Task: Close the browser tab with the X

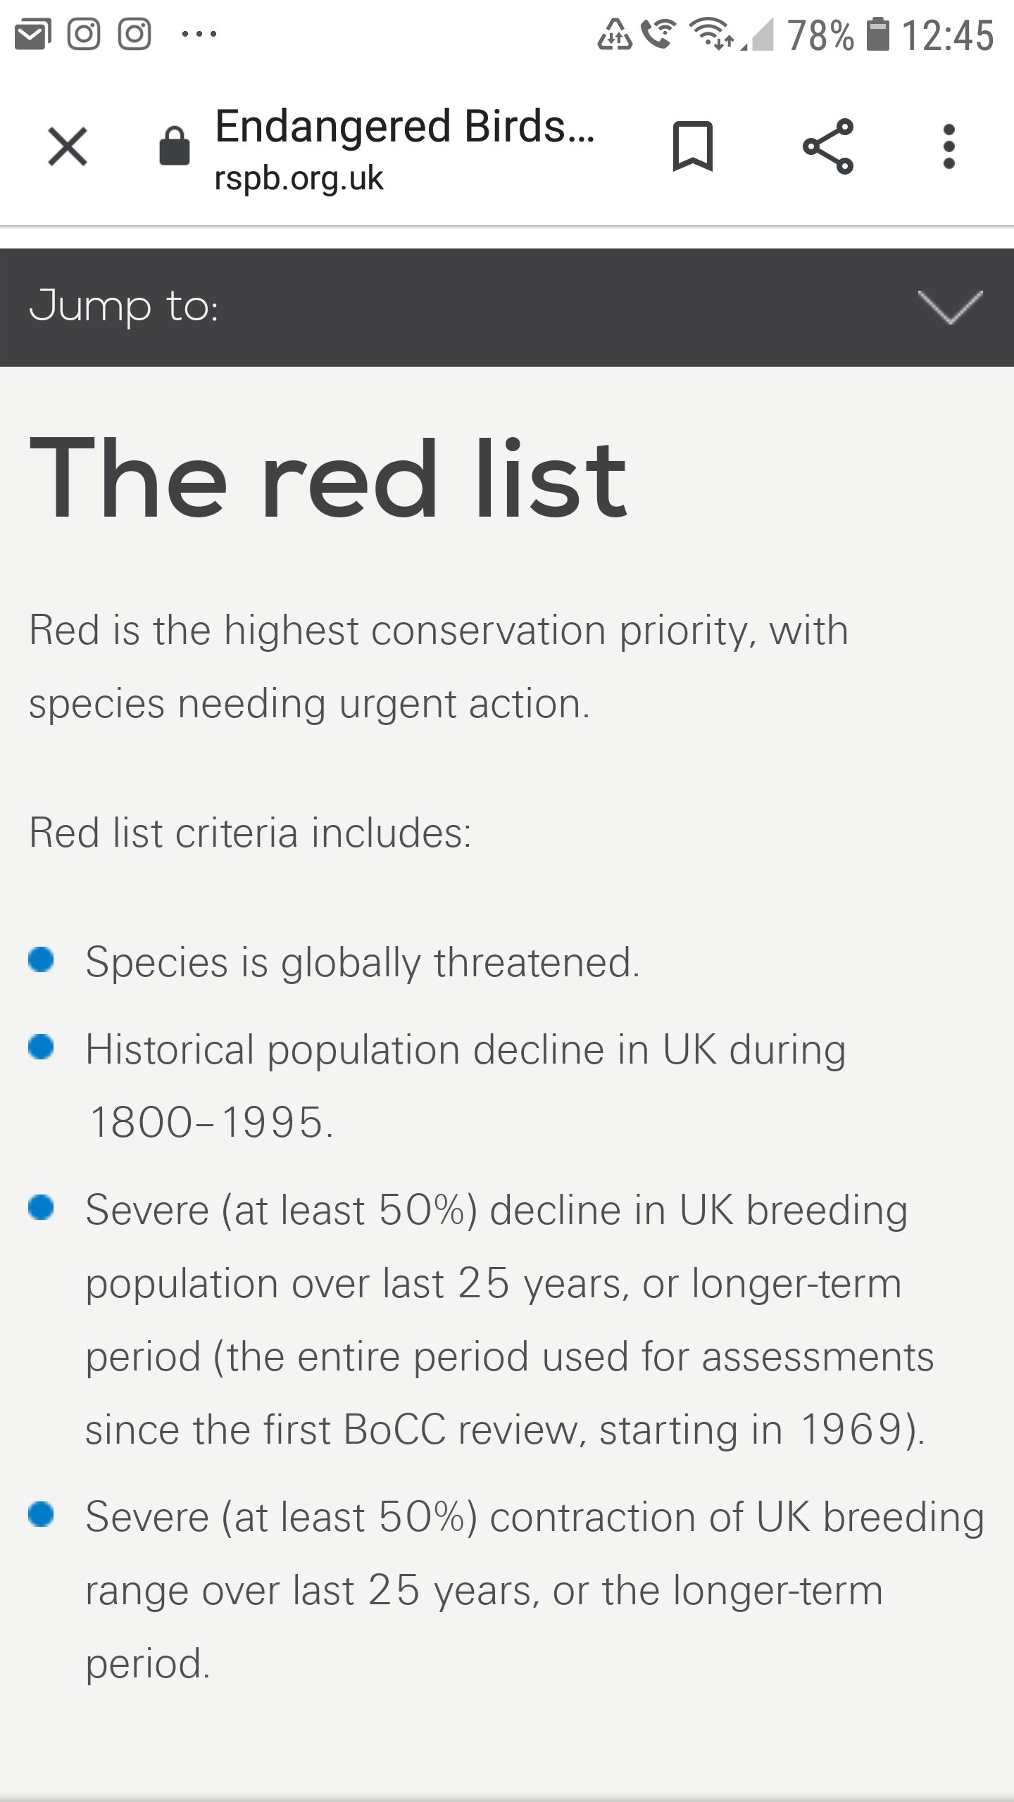Action: click(x=68, y=146)
